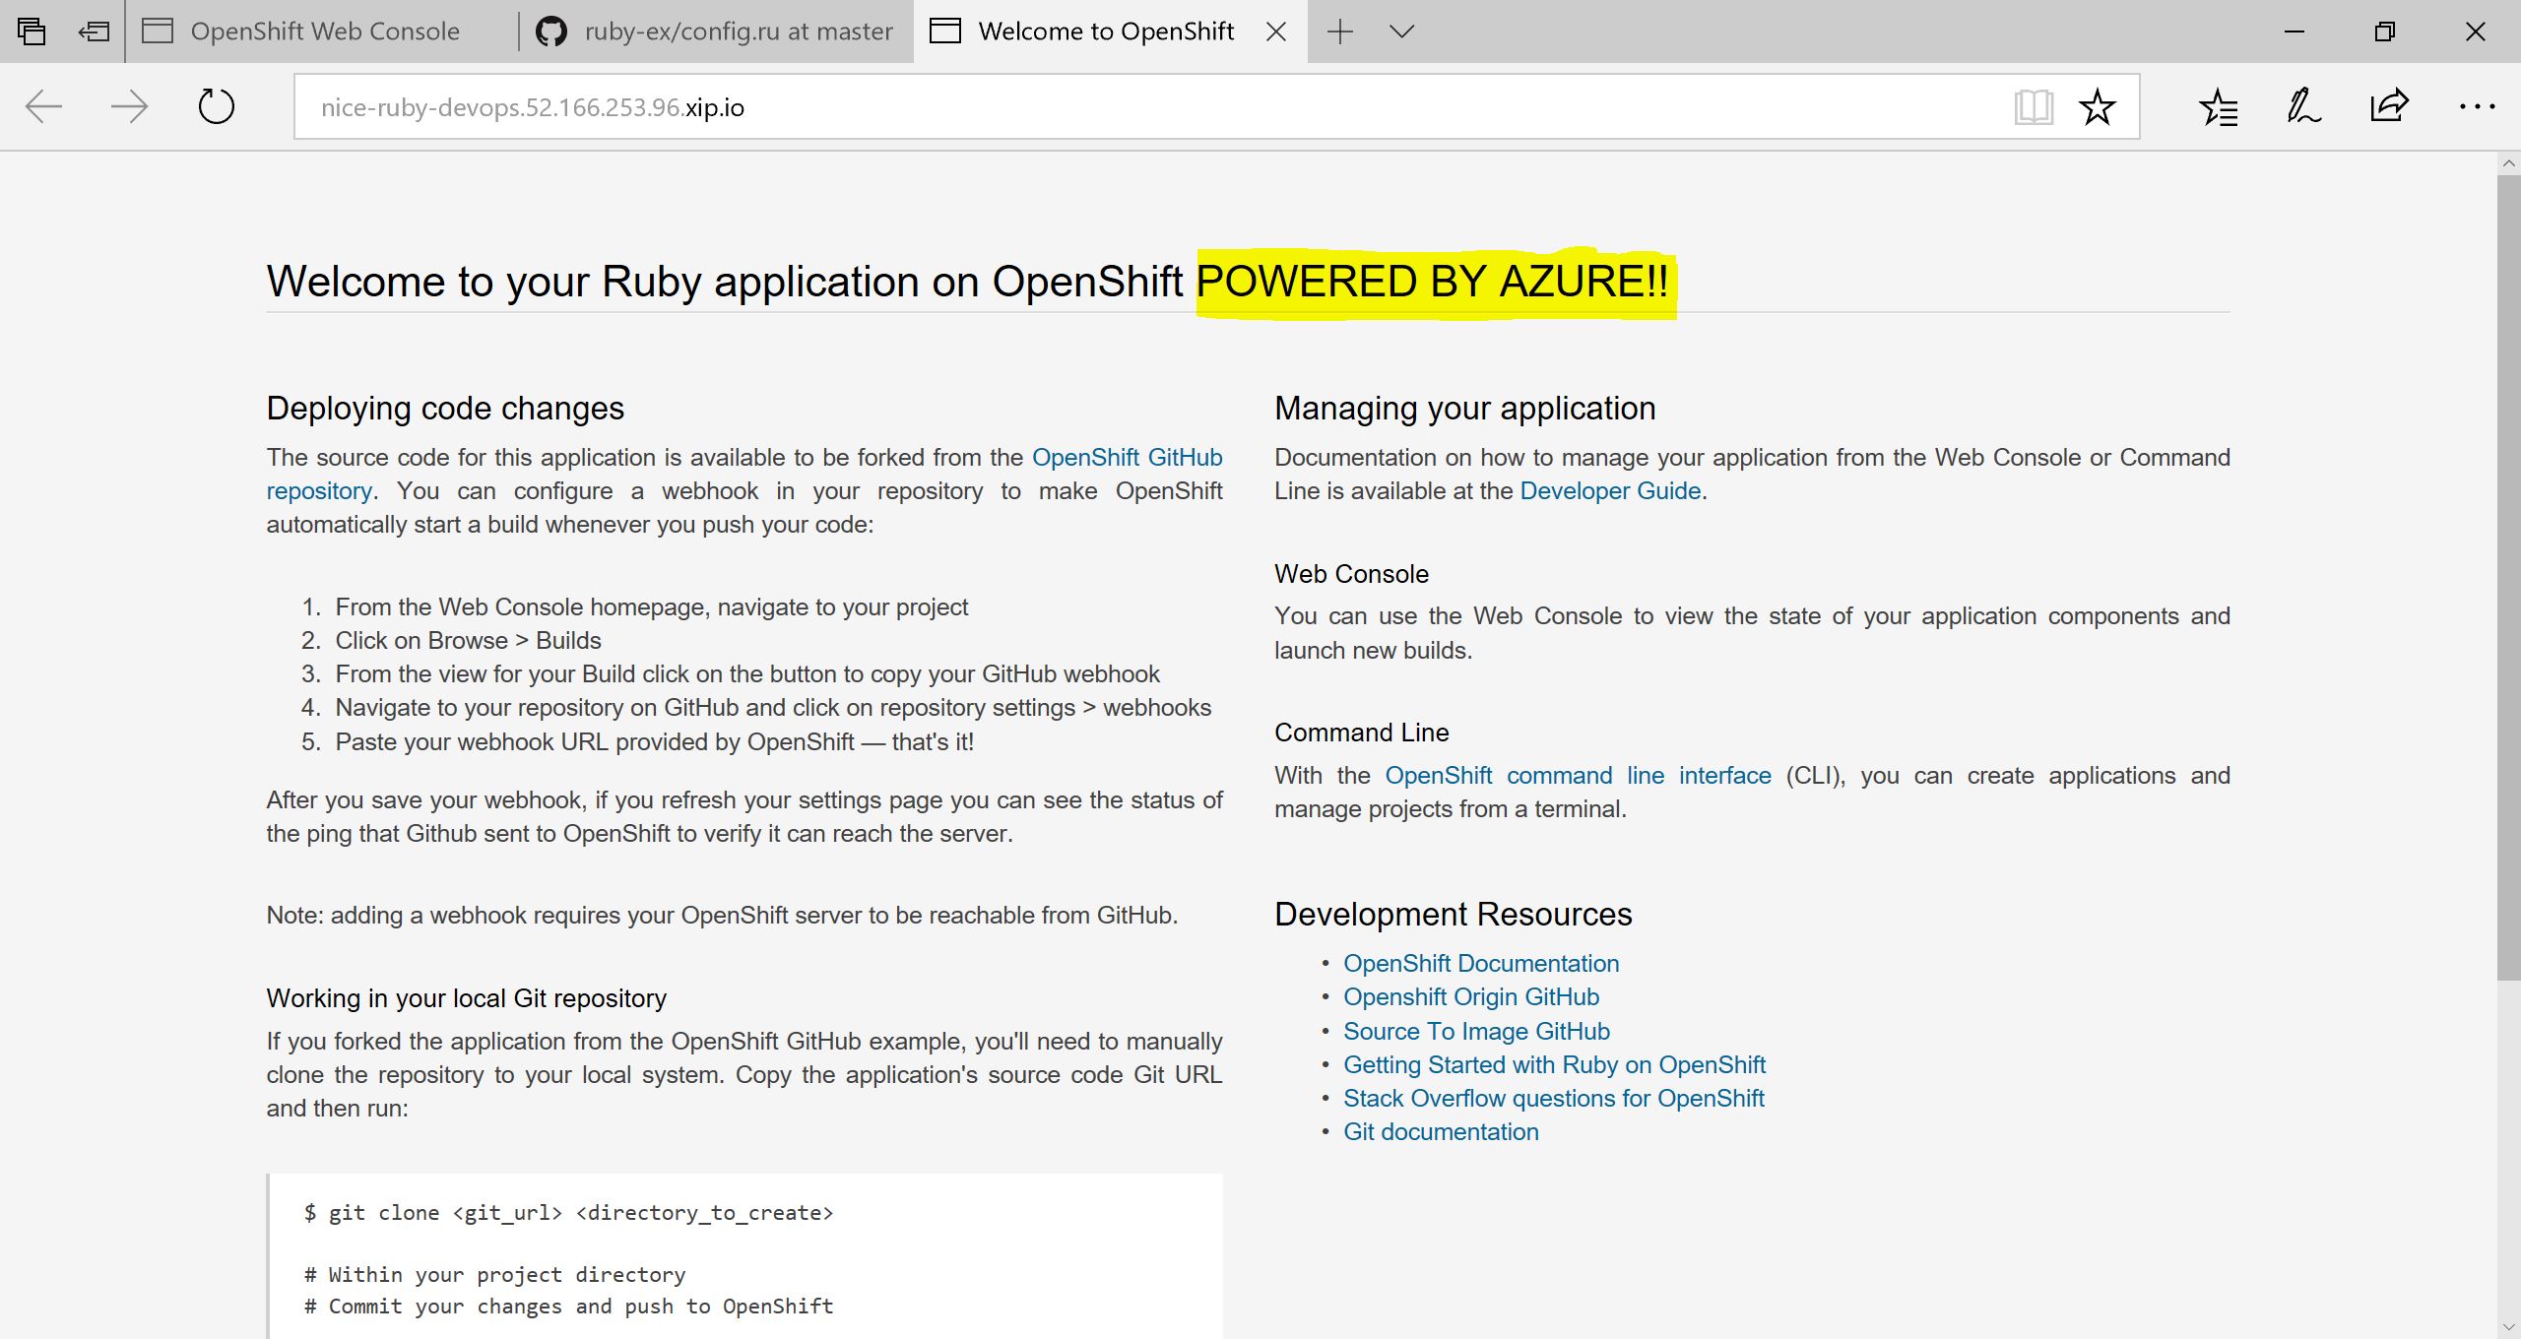This screenshot has height=1339, width=2521.
Task: Open a new tab with plus
Action: pyautogui.click(x=1339, y=32)
